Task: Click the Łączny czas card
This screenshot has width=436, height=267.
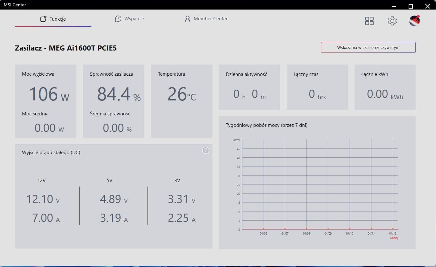Action: [317, 87]
